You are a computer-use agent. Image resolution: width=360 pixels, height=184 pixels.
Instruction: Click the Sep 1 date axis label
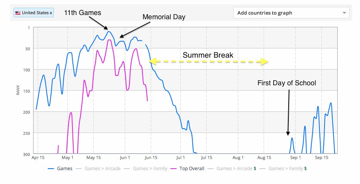(295, 157)
